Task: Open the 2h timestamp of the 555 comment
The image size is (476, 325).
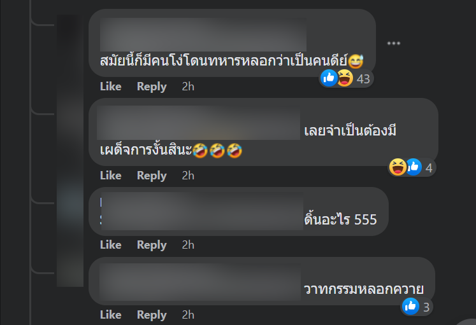Action: tap(188, 245)
